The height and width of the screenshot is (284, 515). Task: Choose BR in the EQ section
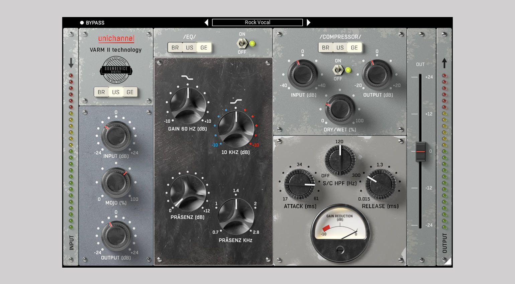[175, 48]
